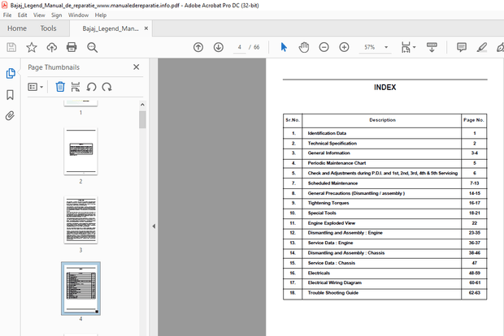
Task: Rotate page counterclockwise in thumbnails panel
Action: tap(91, 86)
